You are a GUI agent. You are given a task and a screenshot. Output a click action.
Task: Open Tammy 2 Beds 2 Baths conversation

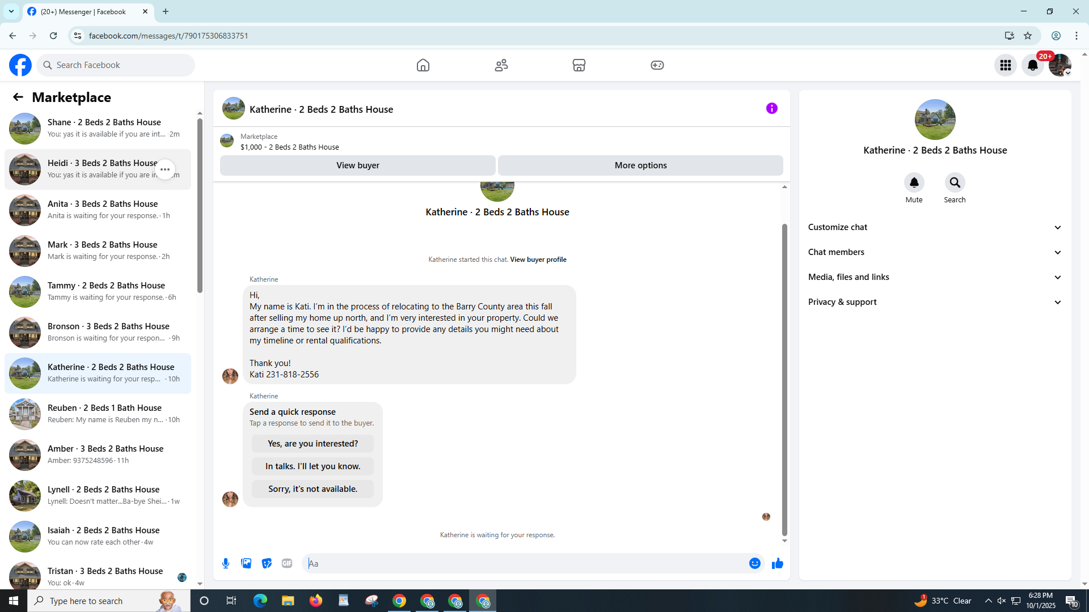[98, 292]
